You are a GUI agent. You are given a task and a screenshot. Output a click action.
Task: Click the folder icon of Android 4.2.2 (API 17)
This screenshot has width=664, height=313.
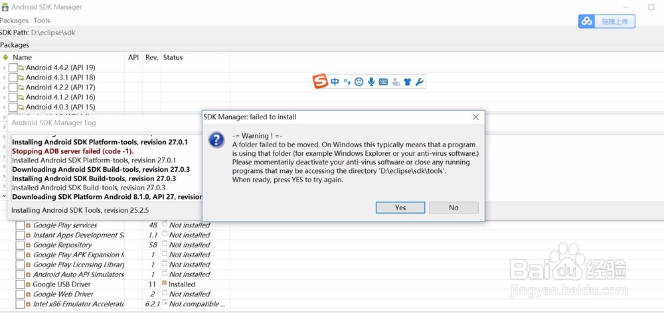(21, 87)
